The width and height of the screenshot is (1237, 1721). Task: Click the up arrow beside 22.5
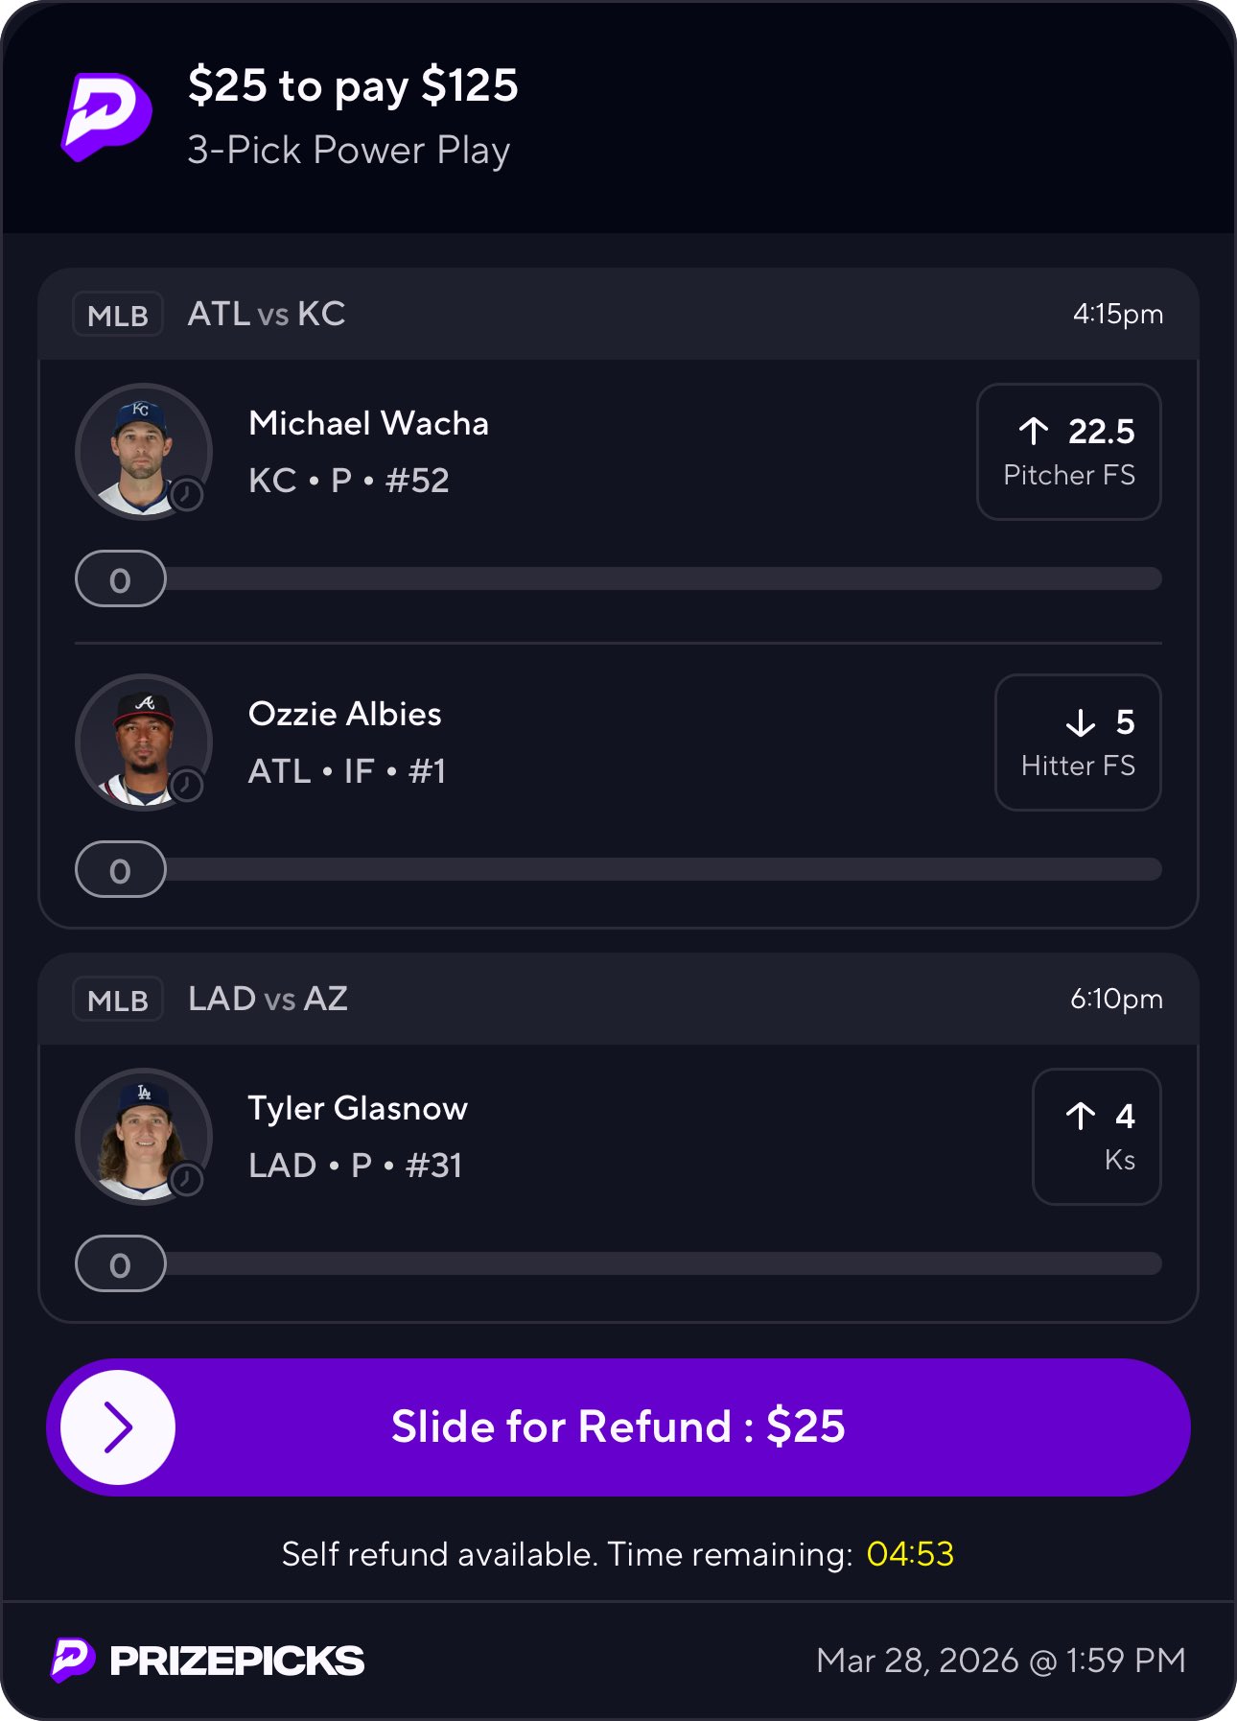(1034, 431)
